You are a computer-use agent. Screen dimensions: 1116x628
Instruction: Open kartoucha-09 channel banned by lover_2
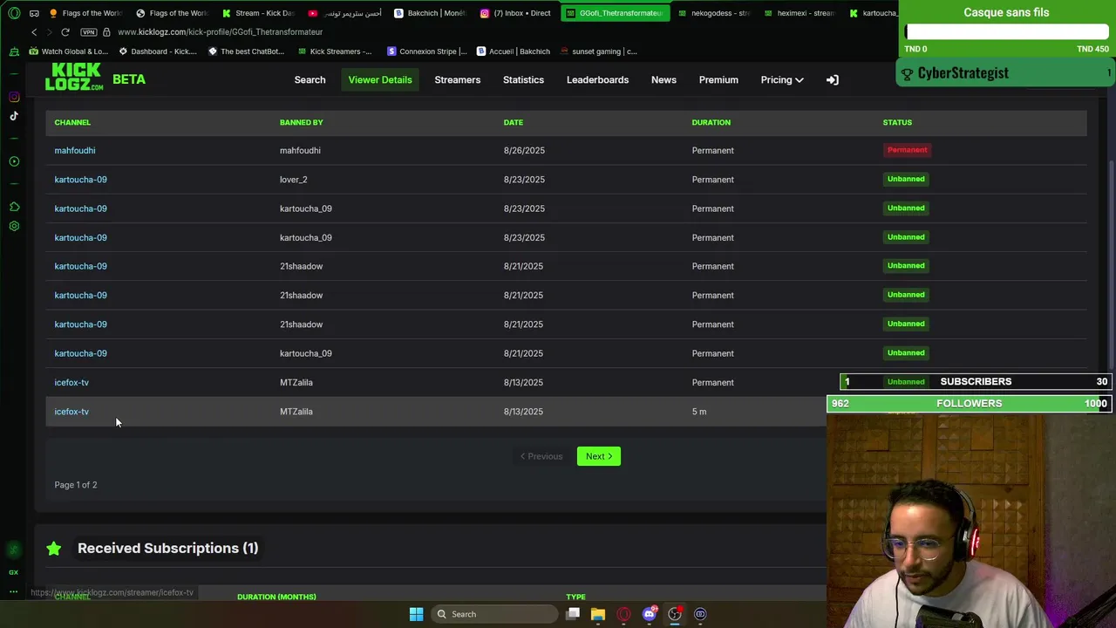[x=80, y=180]
